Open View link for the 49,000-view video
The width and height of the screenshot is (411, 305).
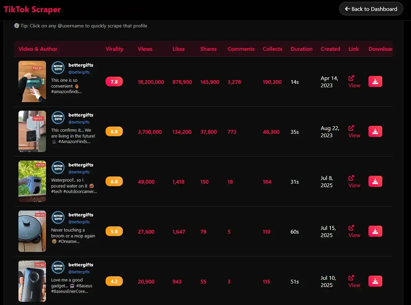pos(354,182)
